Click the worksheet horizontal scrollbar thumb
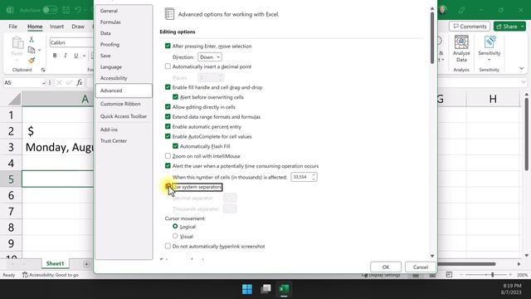 [466, 264]
